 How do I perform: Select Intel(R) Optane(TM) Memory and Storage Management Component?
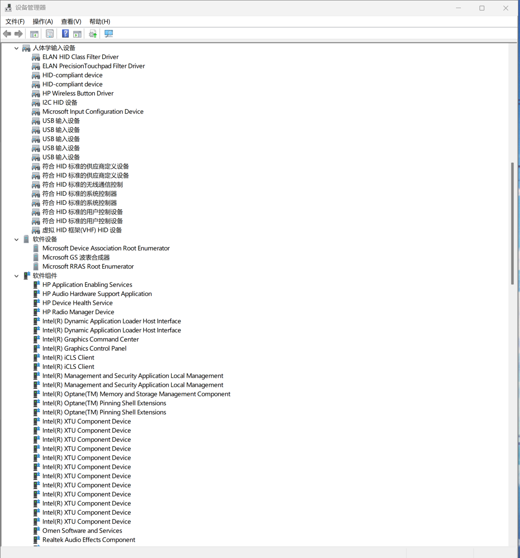click(136, 394)
